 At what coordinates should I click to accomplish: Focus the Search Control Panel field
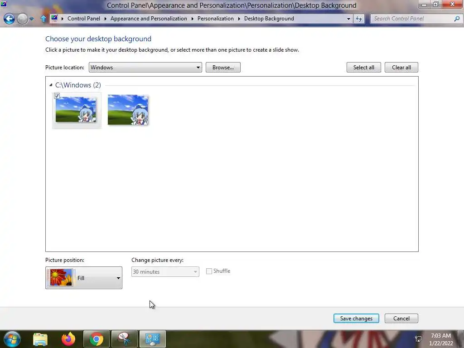click(412, 19)
